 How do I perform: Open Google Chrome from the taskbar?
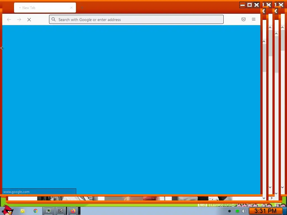[x=35, y=211]
